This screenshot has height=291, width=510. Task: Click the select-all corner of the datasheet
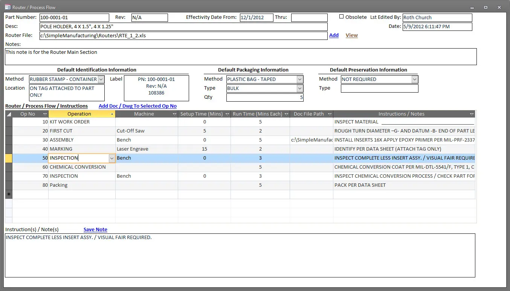[9, 114]
